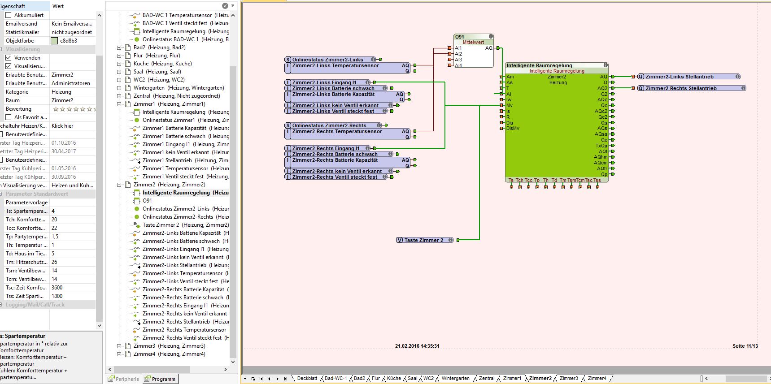
Task: Jump to first page using navigation arrow
Action: [261, 379]
